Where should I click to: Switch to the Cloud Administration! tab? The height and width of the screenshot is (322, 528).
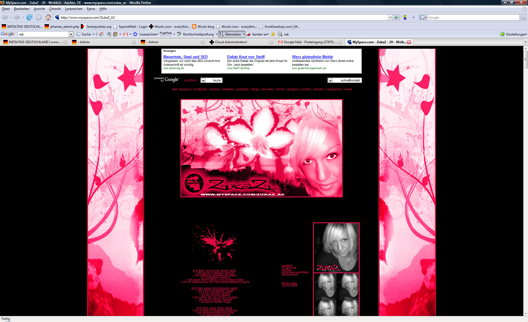[x=241, y=42]
